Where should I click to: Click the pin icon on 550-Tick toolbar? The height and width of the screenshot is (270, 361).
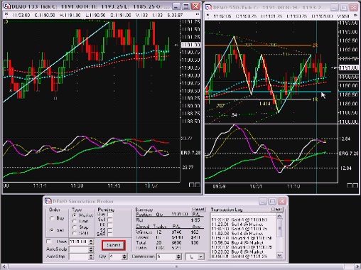pyautogui.click(x=208, y=16)
